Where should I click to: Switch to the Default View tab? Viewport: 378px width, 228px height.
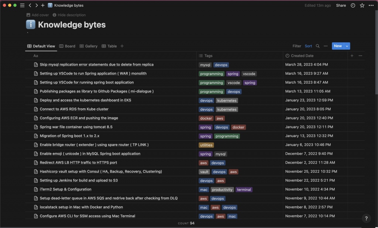coord(41,46)
